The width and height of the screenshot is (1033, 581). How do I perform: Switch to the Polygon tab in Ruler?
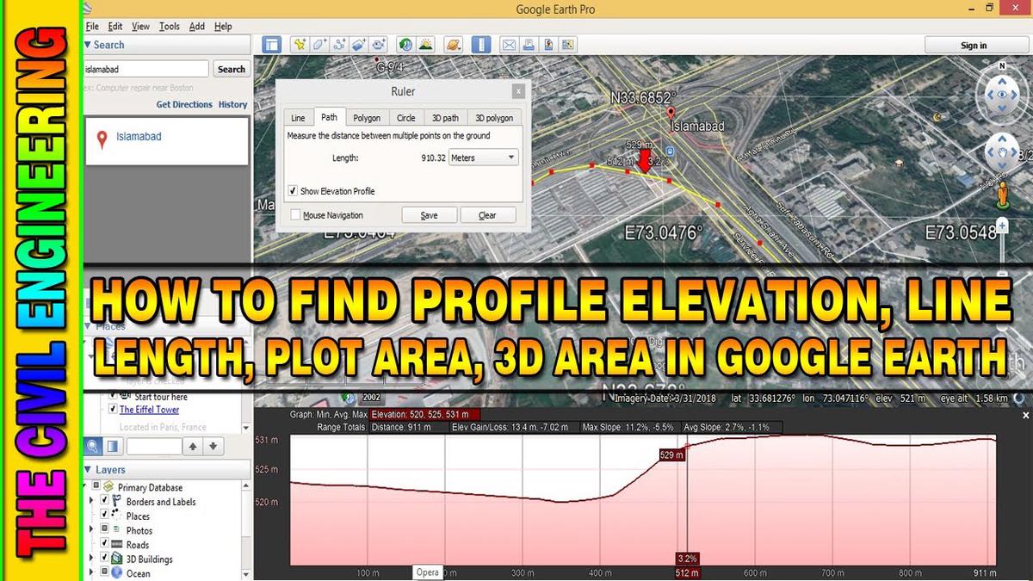click(368, 117)
